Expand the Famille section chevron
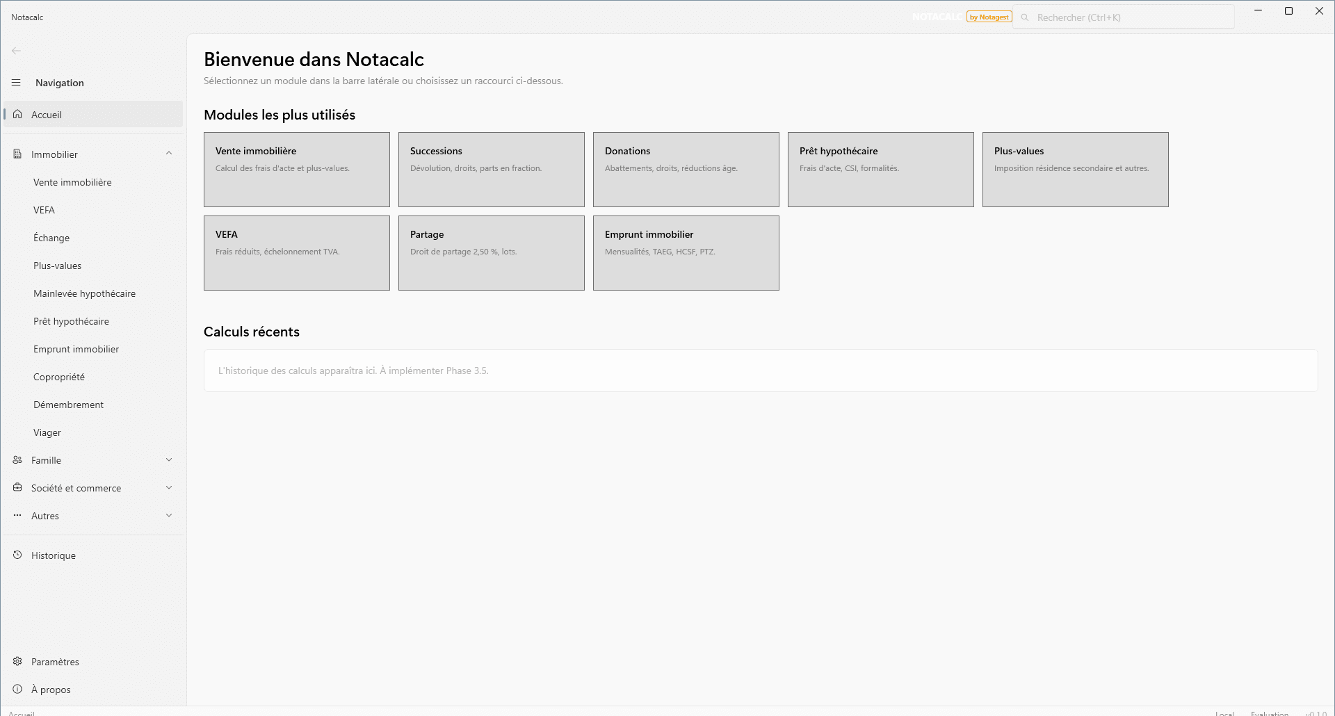1335x716 pixels. pos(169,459)
